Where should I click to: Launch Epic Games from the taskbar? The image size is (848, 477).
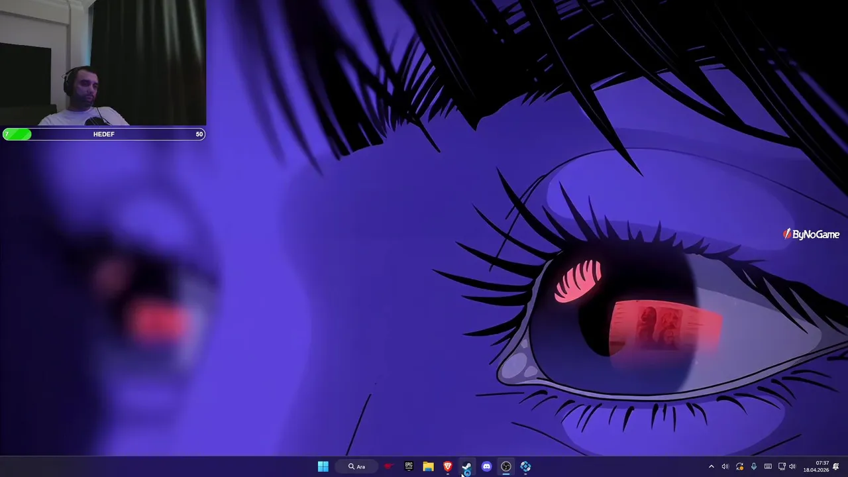click(x=409, y=466)
